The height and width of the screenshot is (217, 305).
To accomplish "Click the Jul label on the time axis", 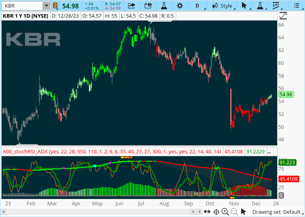I will [x=141, y=203].
